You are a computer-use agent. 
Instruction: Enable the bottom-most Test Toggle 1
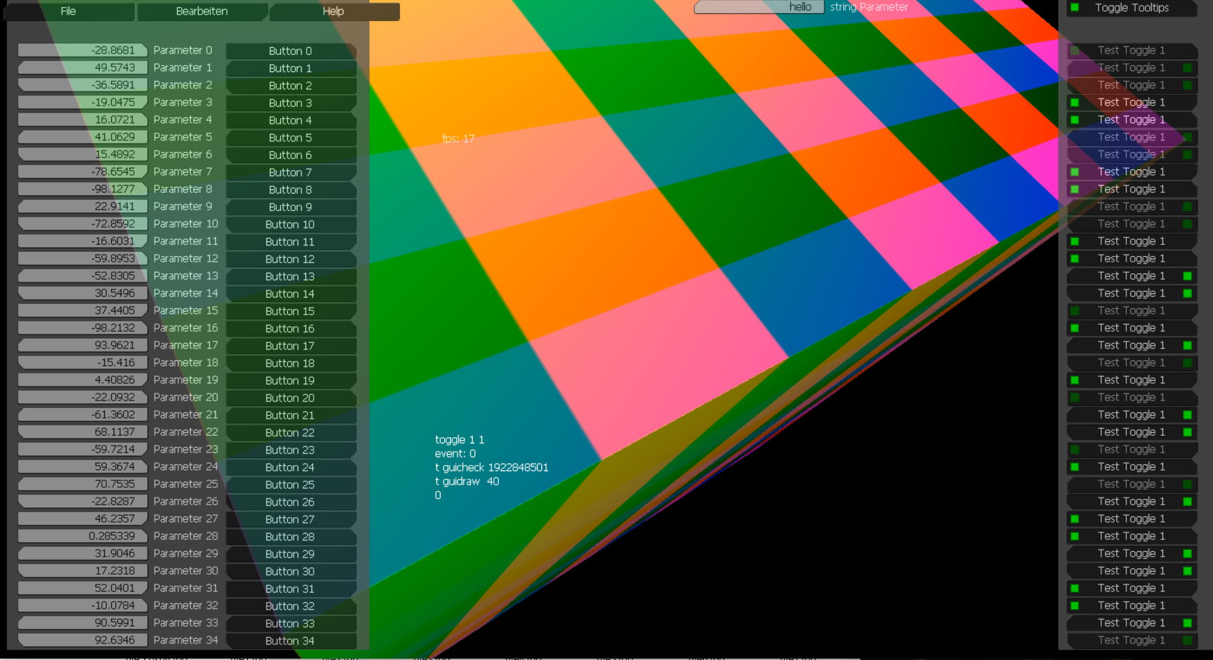[x=1131, y=640]
